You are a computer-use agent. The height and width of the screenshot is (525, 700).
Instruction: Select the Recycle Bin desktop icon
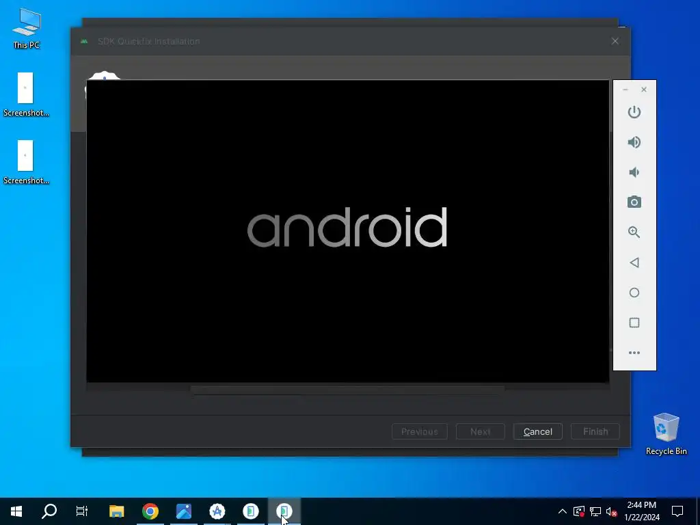pos(666,434)
